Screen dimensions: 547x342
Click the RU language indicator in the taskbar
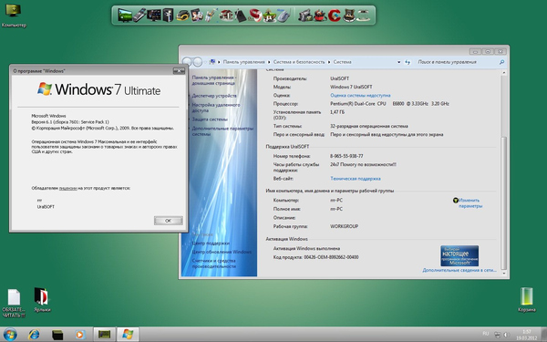click(x=486, y=334)
